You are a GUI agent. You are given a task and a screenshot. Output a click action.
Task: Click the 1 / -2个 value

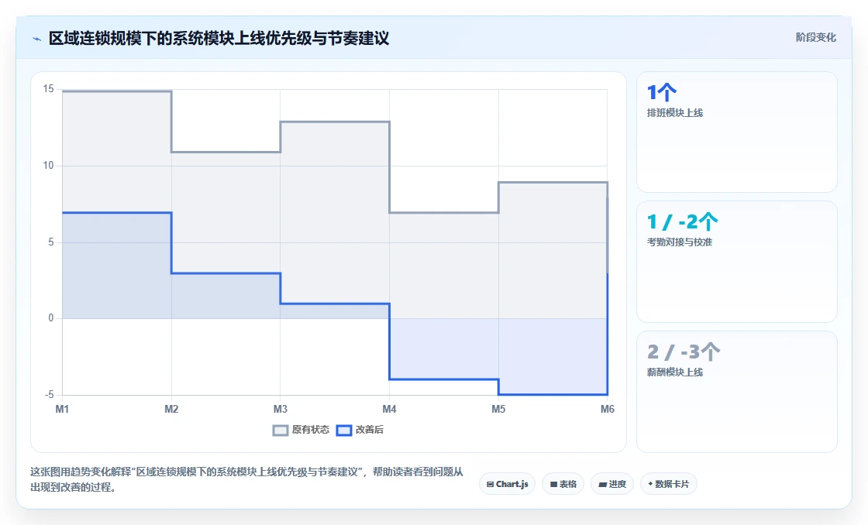(x=682, y=221)
